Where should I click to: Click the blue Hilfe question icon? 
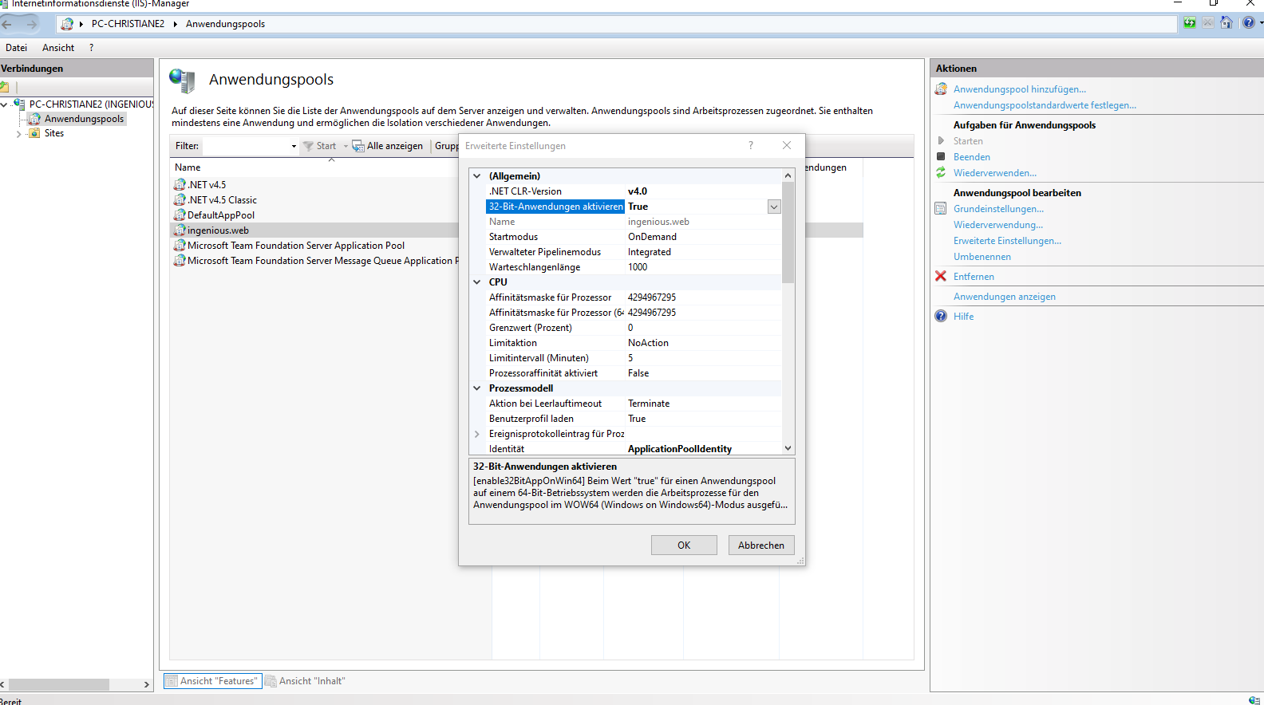tap(941, 316)
